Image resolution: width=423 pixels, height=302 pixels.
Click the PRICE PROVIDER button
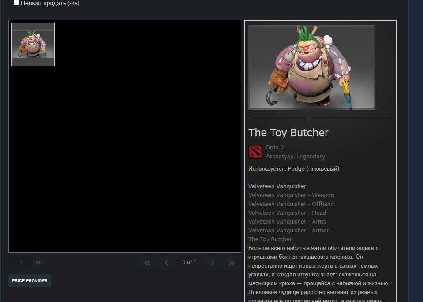point(30,281)
